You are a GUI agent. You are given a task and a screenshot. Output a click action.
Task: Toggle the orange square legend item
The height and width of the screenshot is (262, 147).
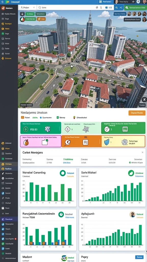pos(25,118)
